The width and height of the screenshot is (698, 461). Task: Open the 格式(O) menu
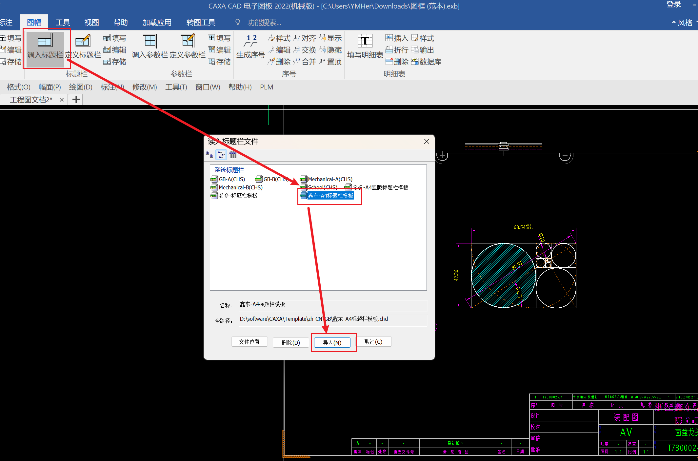coord(19,87)
